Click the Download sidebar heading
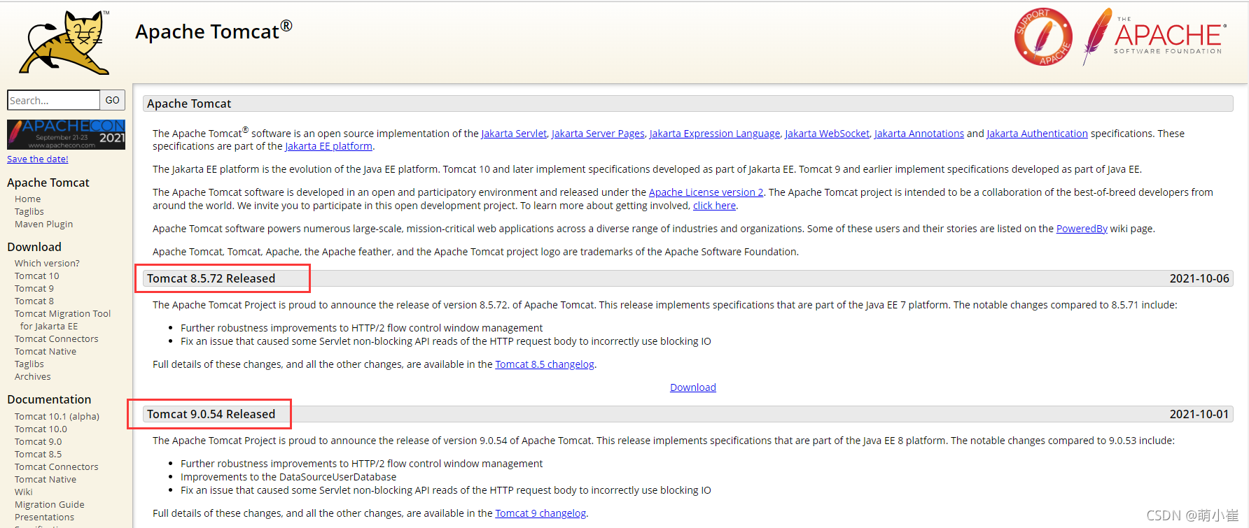This screenshot has width=1249, height=528. coord(34,247)
